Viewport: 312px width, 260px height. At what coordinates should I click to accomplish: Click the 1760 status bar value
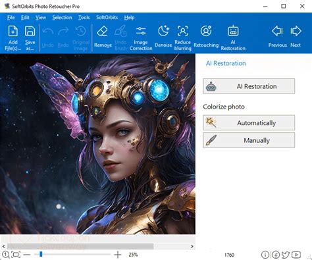229,255
